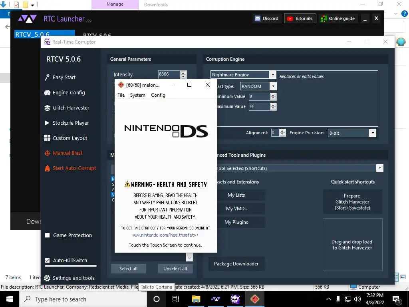The width and height of the screenshot is (409, 307).
Task: Switch to melonDS taskbar icon
Action: pyautogui.click(x=254, y=299)
